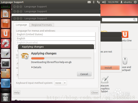Open System Settings wrench and gear icon
This screenshot has height=103, width=138.
point(6,43)
